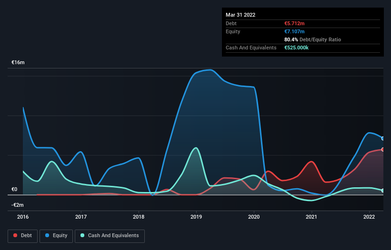
Task: Select the 2018 x-axis label
Action: tap(139, 217)
